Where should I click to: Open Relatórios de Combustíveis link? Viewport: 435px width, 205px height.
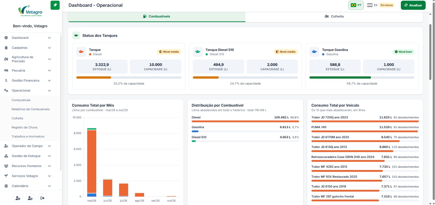tap(31, 109)
